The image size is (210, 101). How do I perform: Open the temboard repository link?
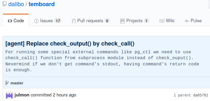(42, 4)
